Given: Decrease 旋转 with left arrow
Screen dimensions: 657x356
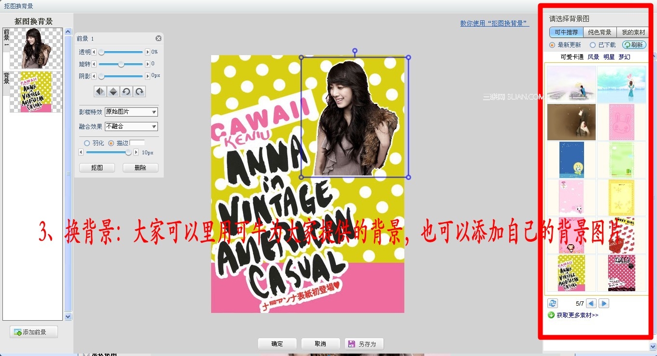Looking at the screenshot, I should click(94, 64).
